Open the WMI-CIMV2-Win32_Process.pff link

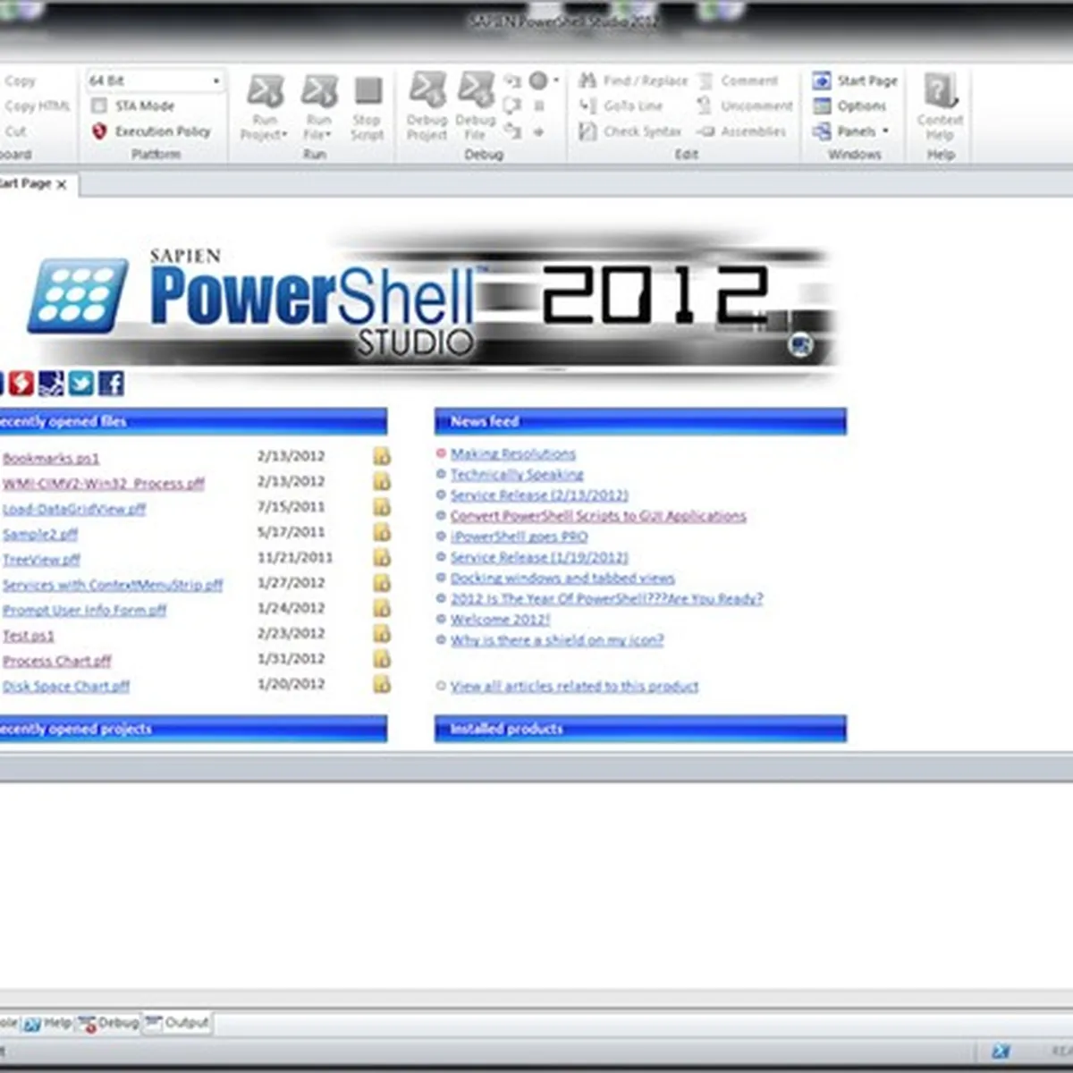(103, 483)
